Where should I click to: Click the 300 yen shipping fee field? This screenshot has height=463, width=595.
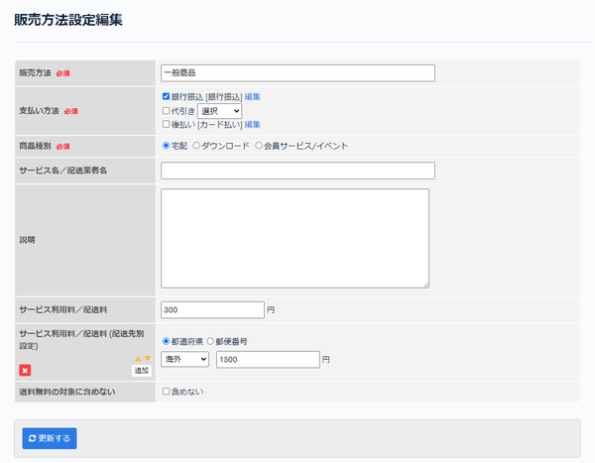(x=212, y=309)
